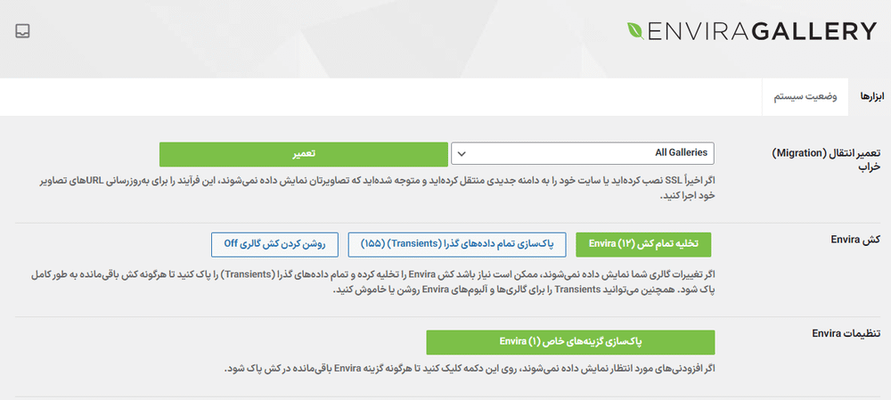Click the افزودنی‌های مورد انتظار description text

pyautogui.click(x=470, y=368)
